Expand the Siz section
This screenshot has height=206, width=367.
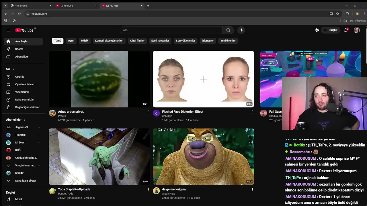click(10, 69)
